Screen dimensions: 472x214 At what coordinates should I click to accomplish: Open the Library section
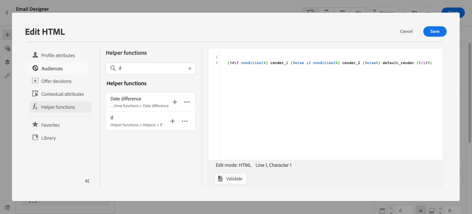point(48,138)
